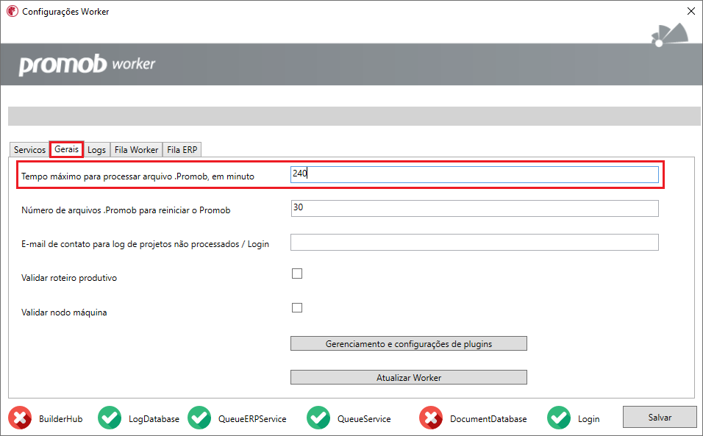Image resolution: width=703 pixels, height=436 pixels.
Task: Click the 'Validar roteiro produtivo' label
Action: click(x=69, y=278)
